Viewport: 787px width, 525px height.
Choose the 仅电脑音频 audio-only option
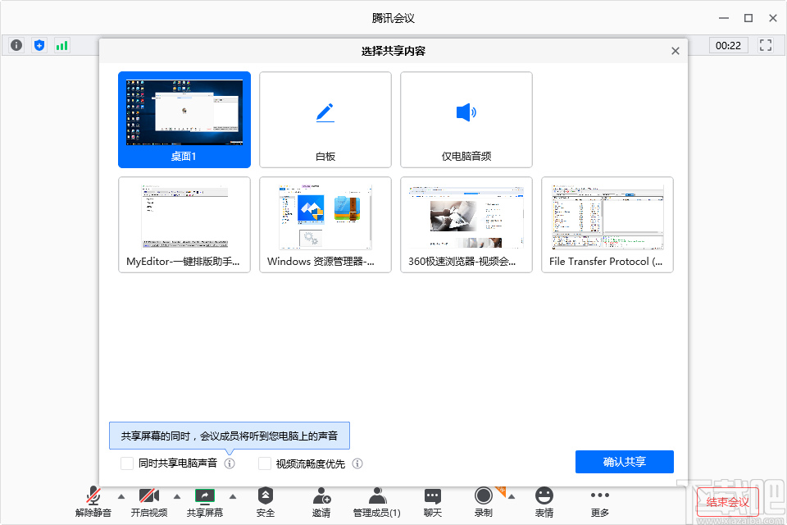[x=466, y=120]
